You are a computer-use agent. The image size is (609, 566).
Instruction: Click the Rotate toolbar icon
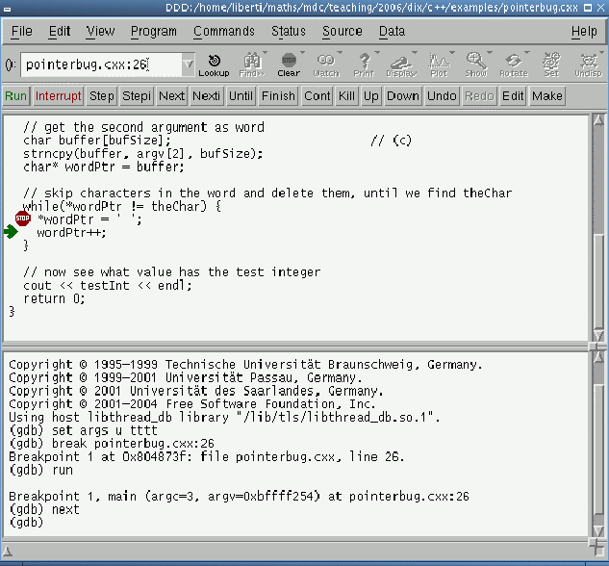pyautogui.click(x=514, y=64)
